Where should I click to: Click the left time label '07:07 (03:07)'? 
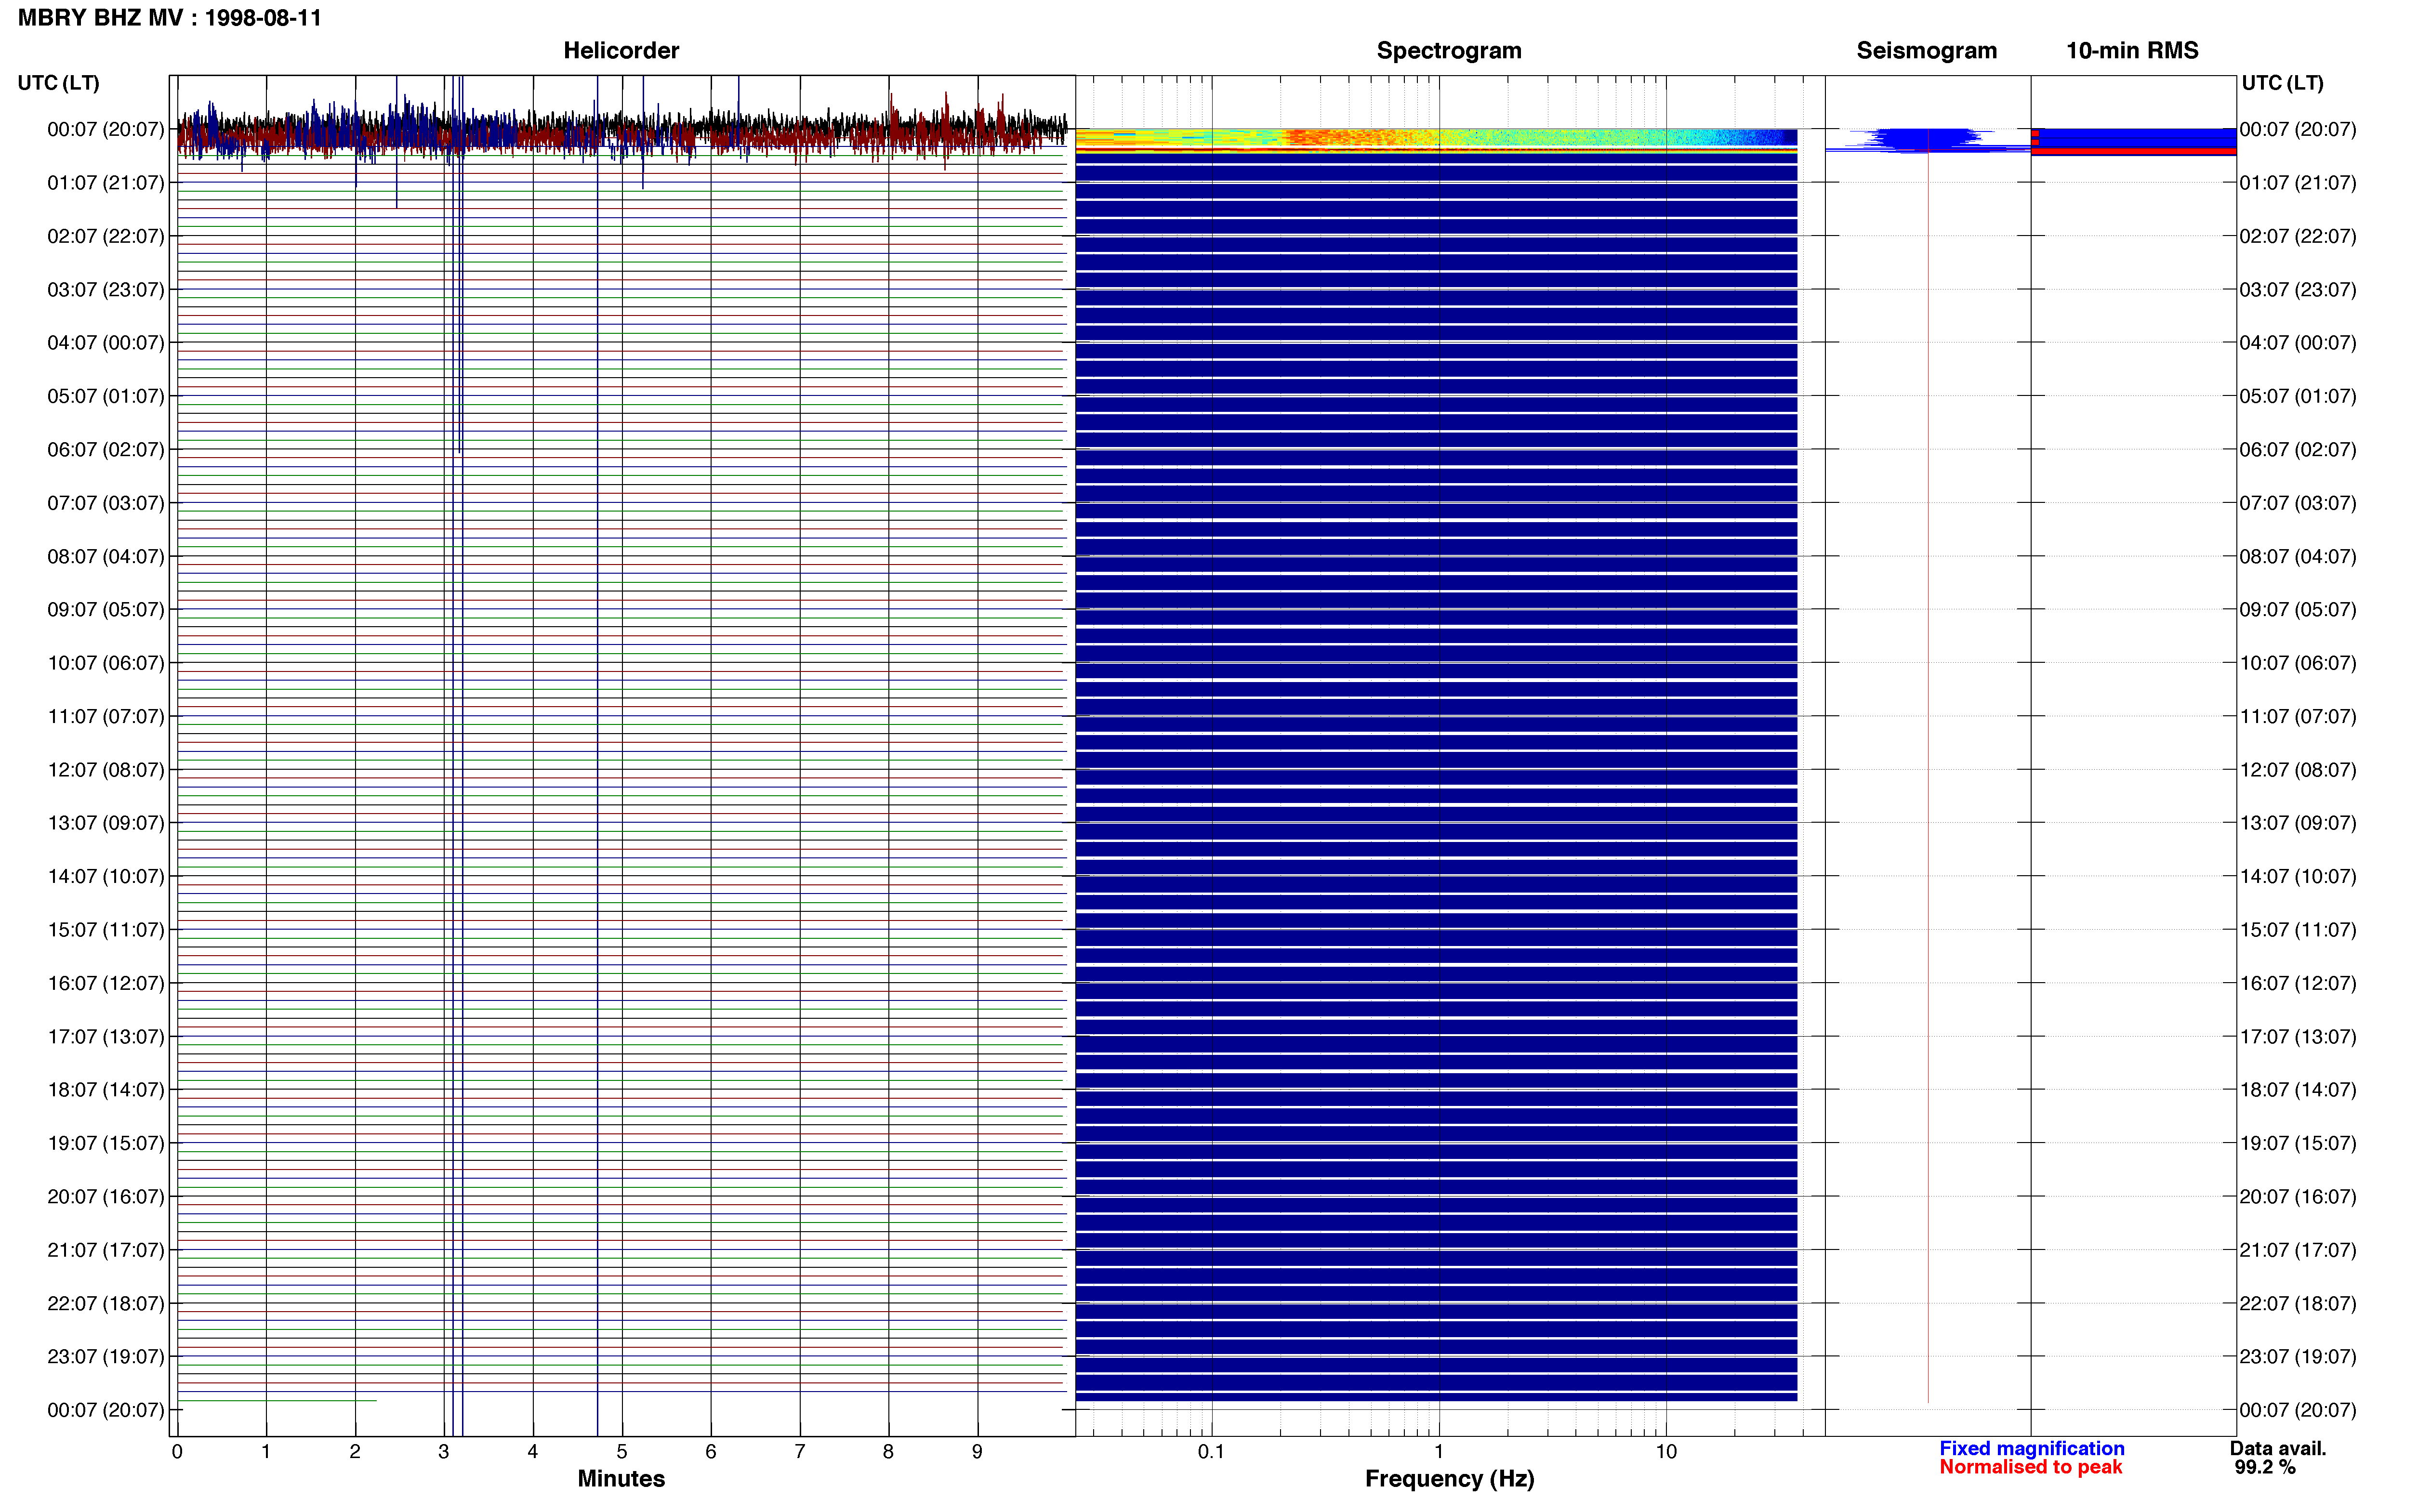[106, 503]
